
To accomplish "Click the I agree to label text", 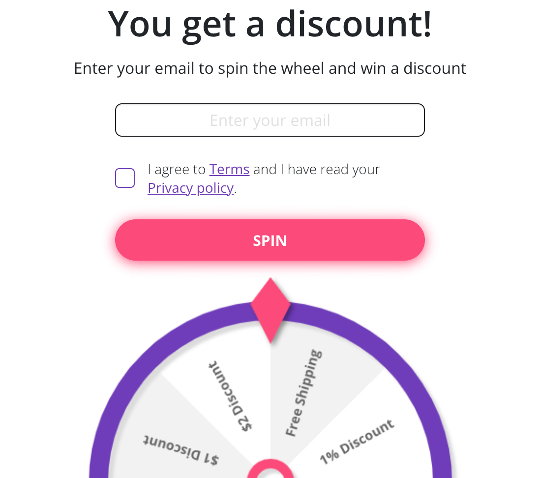I will [176, 169].
